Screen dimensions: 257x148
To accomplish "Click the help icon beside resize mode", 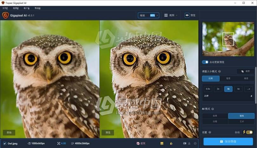I will [220, 71].
